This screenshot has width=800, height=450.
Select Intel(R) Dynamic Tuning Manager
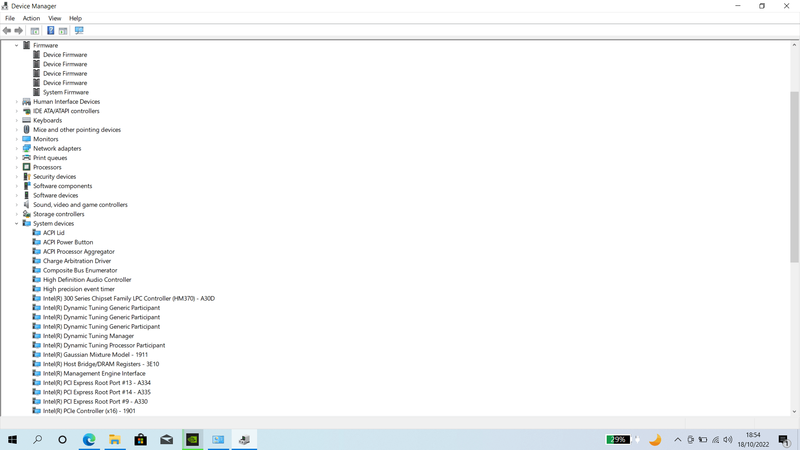(88, 336)
